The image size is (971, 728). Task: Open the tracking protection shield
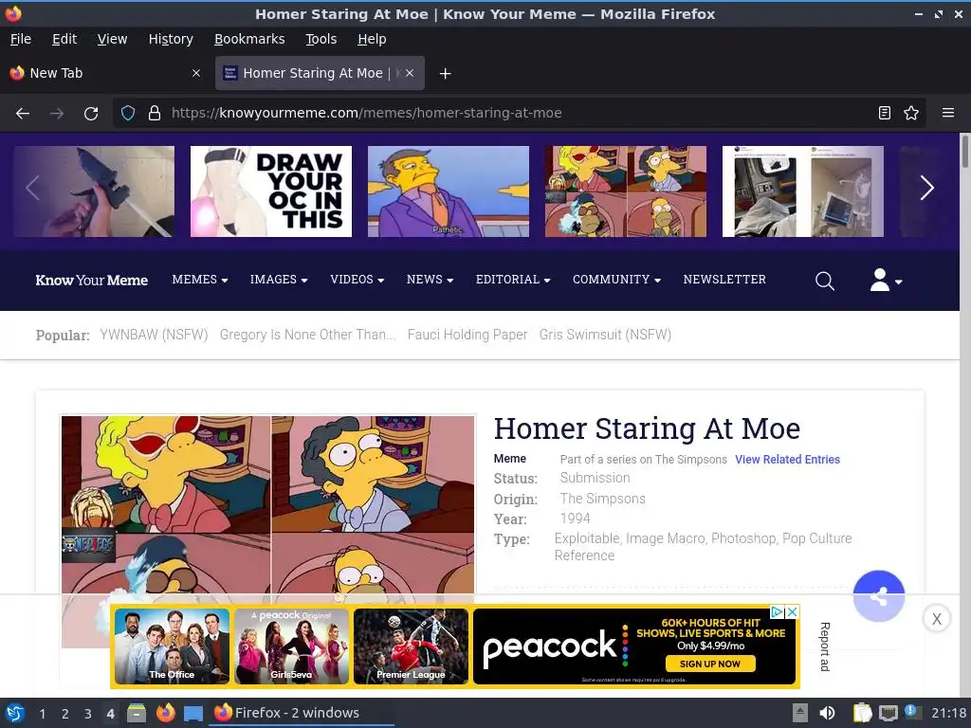coord(128,114)
